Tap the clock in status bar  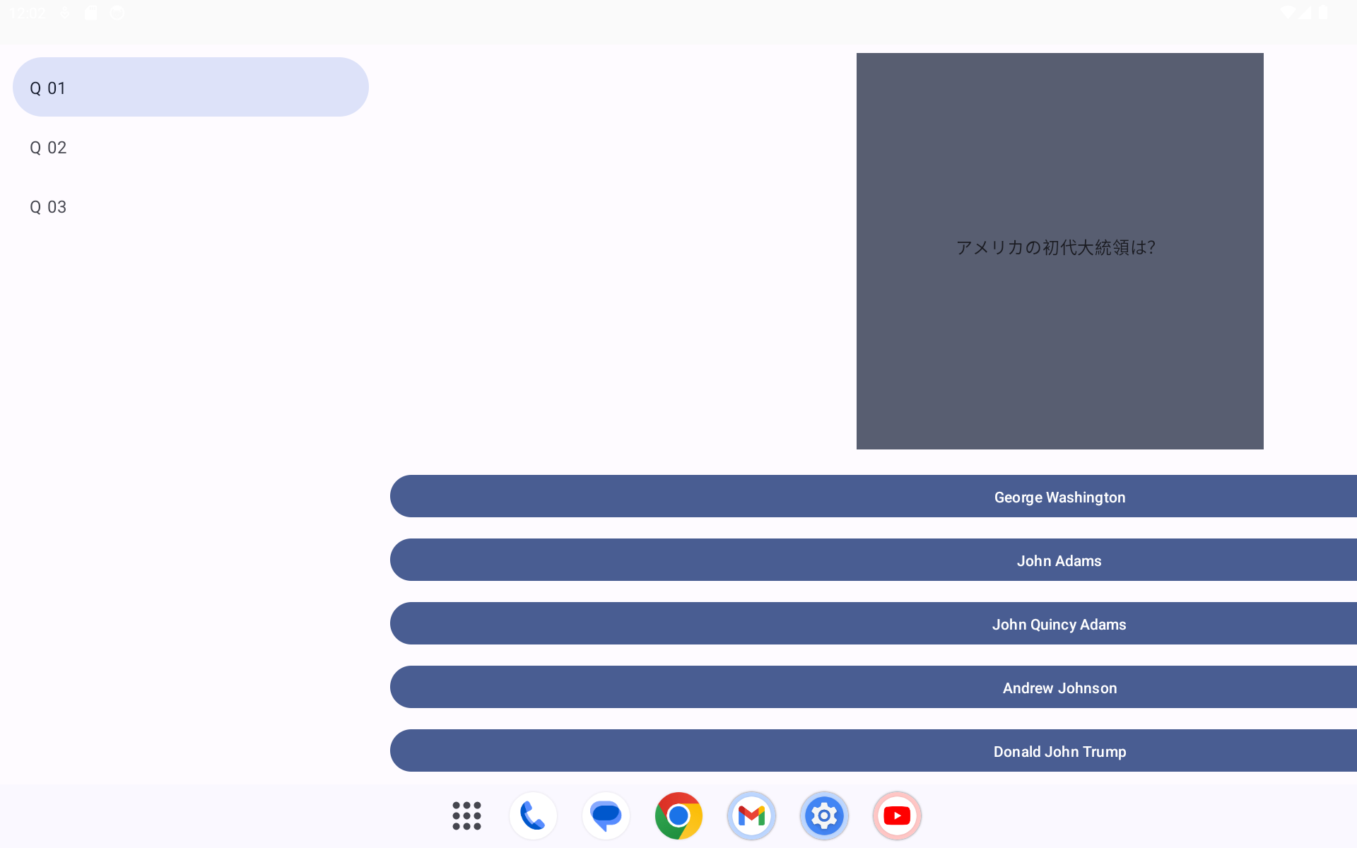(28, 13)
